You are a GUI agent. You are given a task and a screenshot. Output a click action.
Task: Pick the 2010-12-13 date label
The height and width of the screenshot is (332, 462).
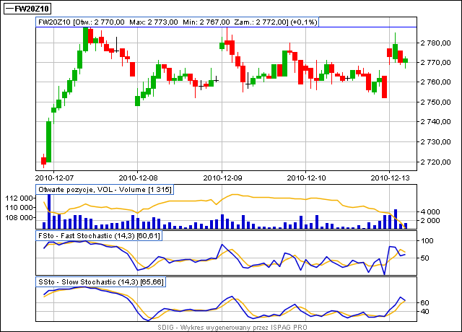tap(390, 175)
